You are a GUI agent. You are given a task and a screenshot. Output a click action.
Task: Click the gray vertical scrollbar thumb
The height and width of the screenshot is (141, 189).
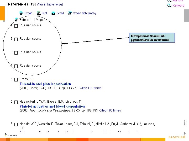point(187,16)
